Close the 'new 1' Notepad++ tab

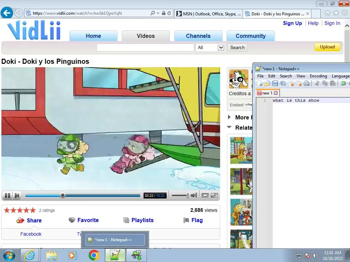(276, 93)
